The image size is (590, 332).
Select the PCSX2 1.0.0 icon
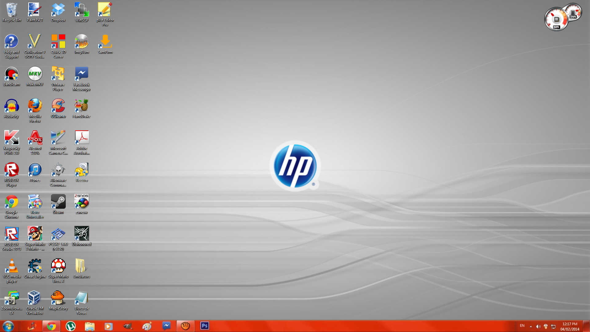58,239
